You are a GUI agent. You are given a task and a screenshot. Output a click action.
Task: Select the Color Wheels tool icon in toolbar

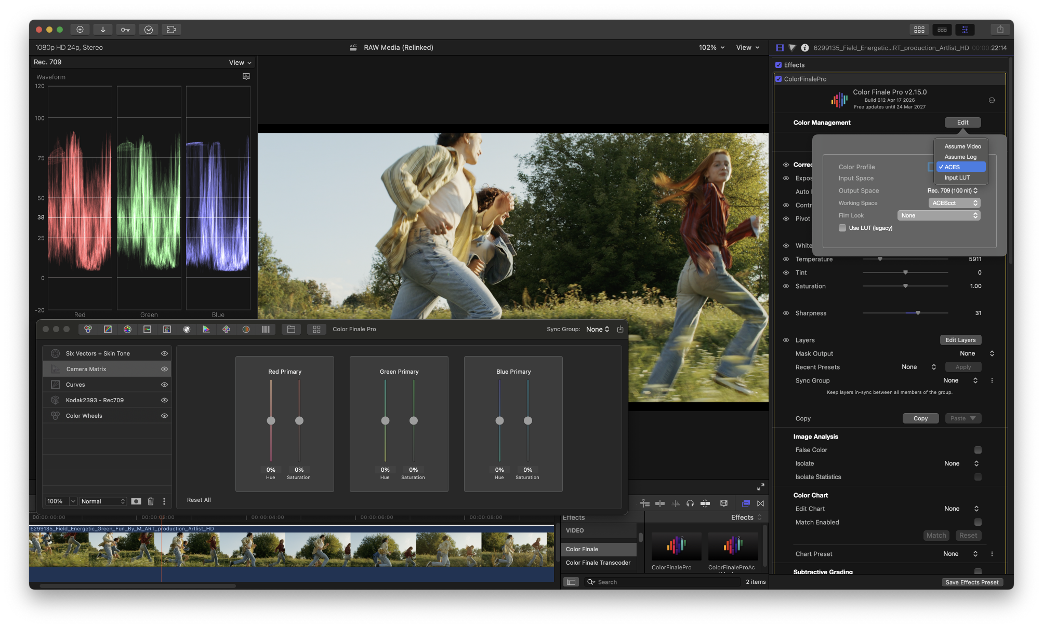88,329
